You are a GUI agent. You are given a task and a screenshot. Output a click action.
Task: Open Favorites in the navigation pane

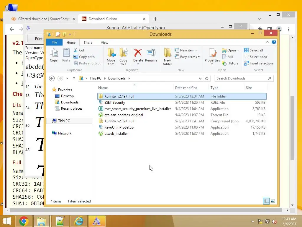click(x=62, y=90)
